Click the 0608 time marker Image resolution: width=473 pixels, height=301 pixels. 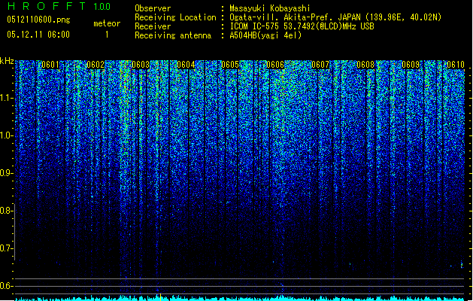(365, 65)
